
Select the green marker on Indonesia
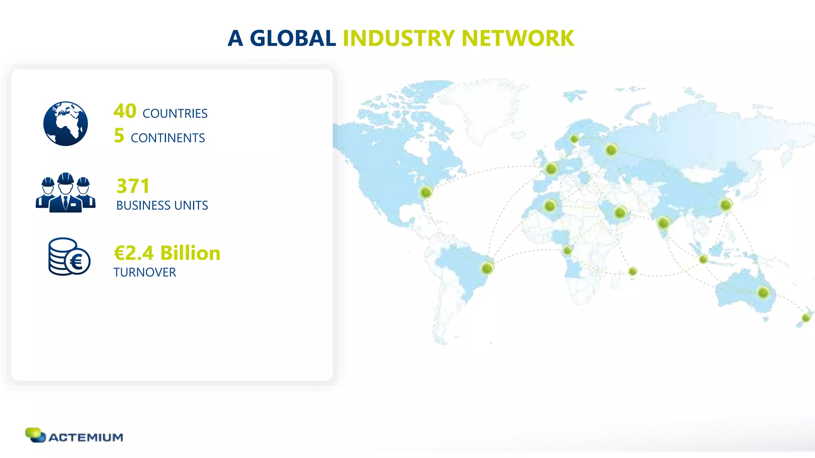click(703, 259)
